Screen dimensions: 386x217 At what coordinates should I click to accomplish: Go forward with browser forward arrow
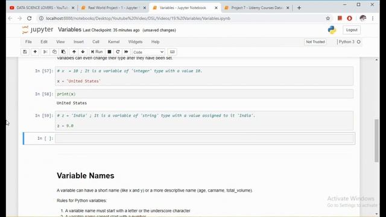20,19
